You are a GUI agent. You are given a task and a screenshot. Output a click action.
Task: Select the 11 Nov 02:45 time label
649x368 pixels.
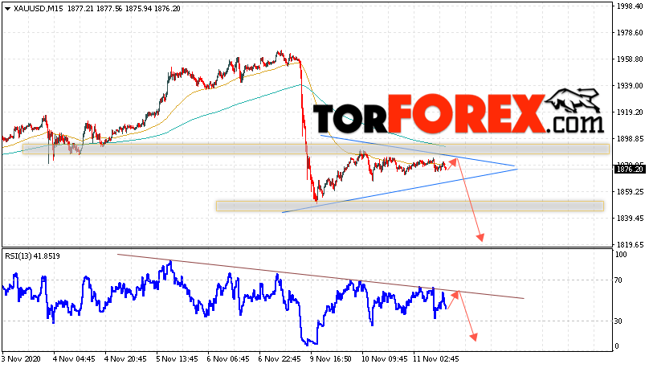click(x=436, y=358)
